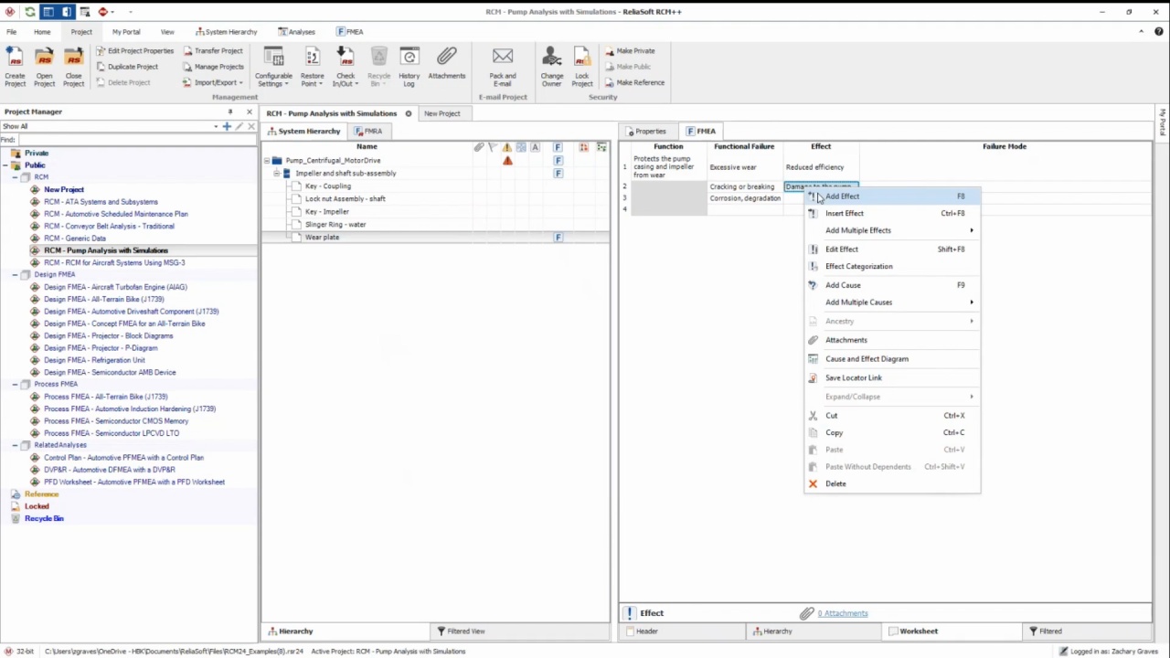Open the New Project document tab
Viewport: 1170px width, 658px height.
441,113
